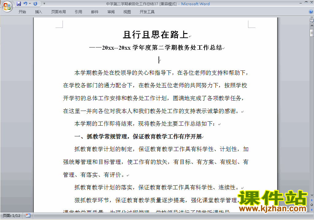The height and width of the screenshot is (220, 314).
Task: Click the vertical scrollbar up arrow
Action: tap(312, 25)
